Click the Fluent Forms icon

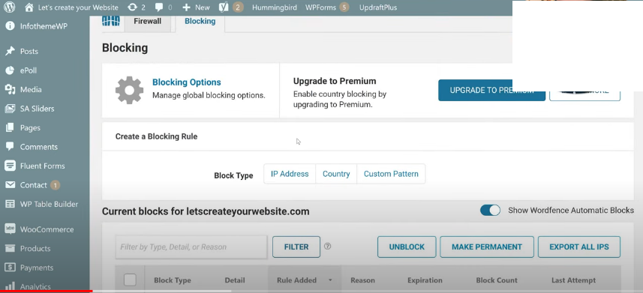coord(10,166)
